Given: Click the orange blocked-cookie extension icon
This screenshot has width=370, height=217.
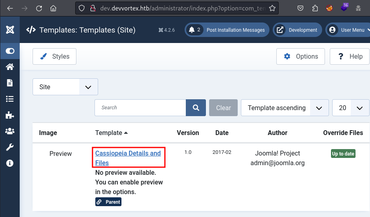Looking at the screenshot, I should pos(329,8).
